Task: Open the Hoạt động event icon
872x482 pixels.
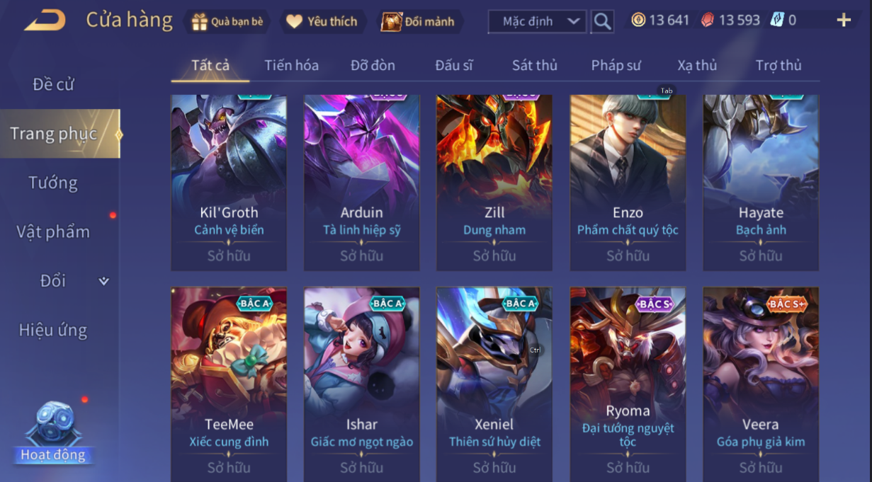Action: click(53, 432)
